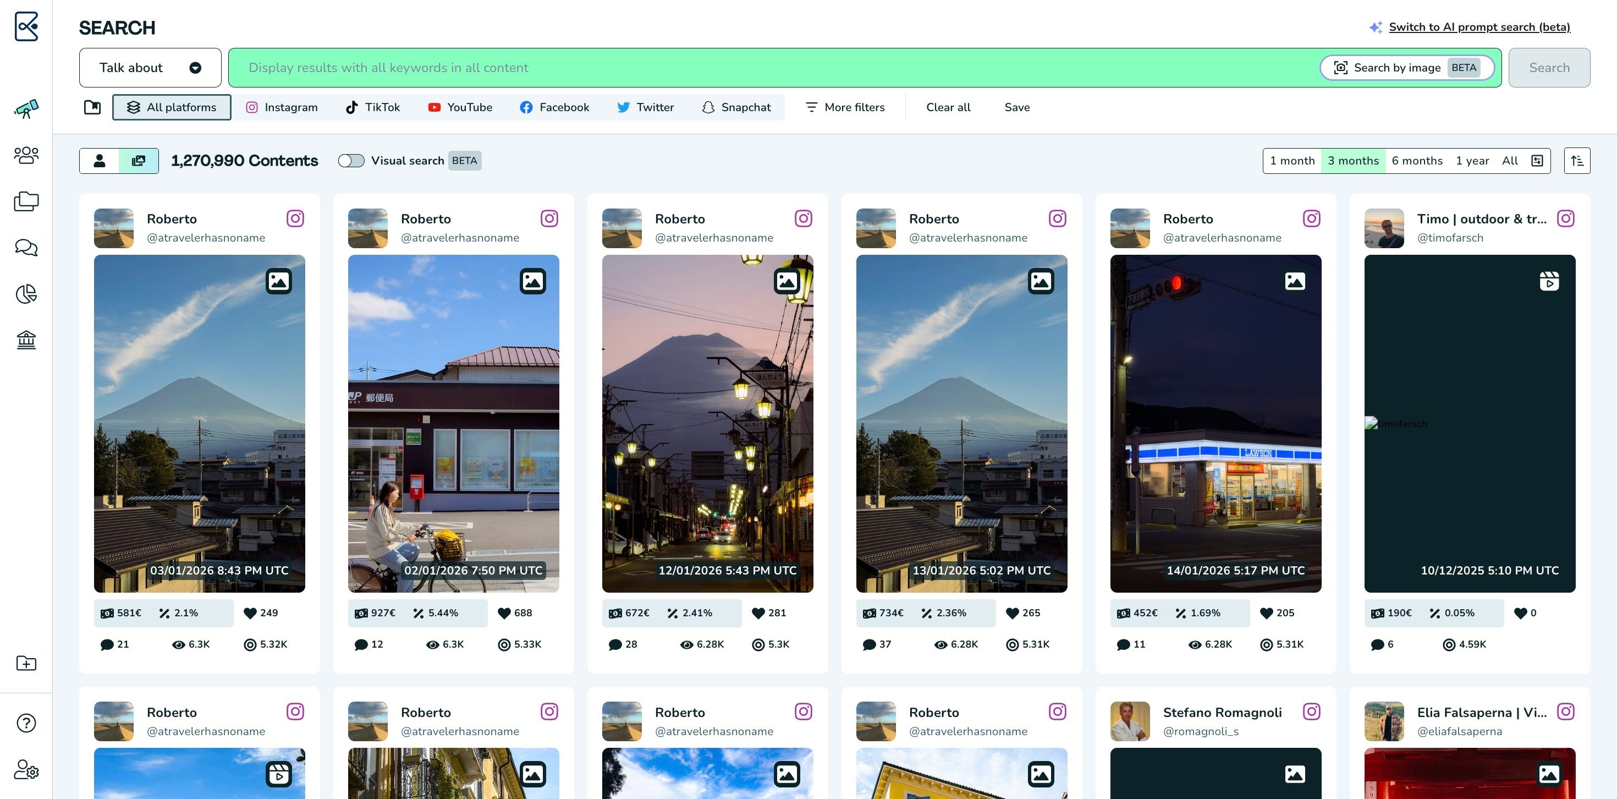Open the pie chart reports sidebar icon

point(26,293)
